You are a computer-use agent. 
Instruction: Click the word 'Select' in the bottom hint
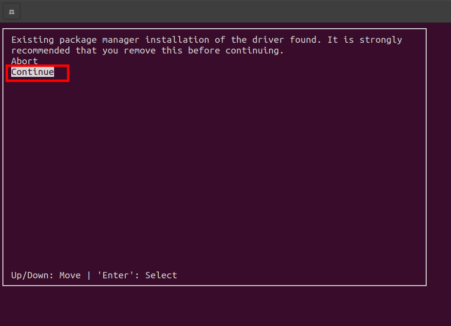coord(161,275)
